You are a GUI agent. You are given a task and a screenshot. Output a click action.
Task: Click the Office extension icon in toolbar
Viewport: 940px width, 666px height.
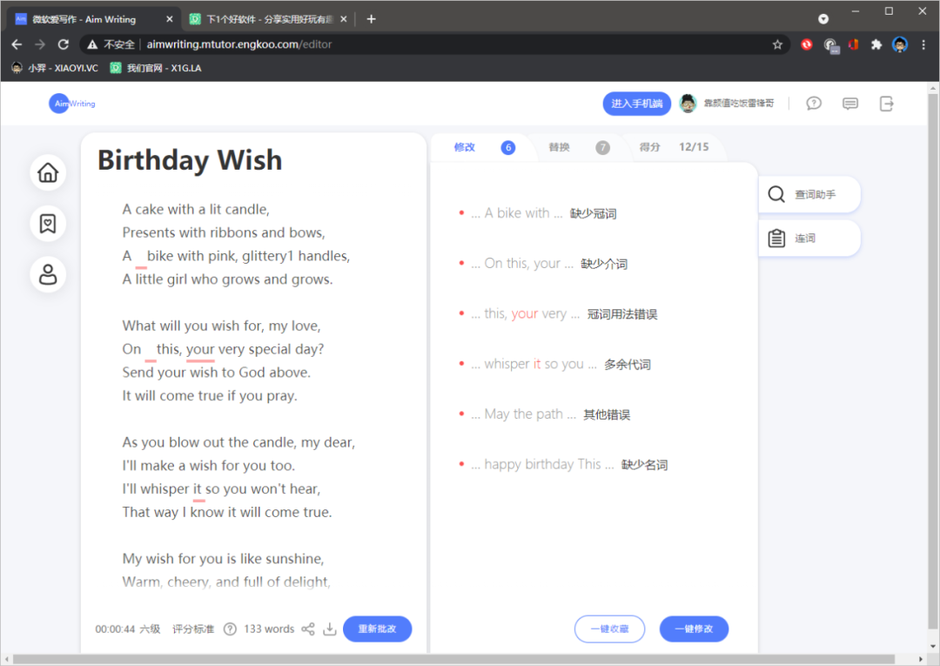(x=853, y=44)
